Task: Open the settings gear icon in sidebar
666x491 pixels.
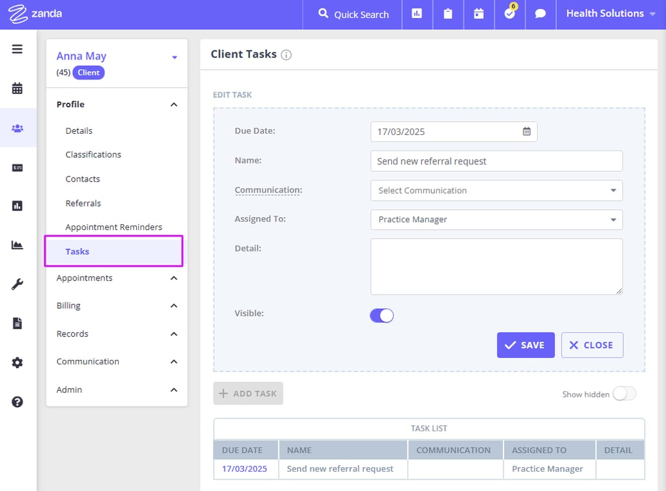Action: (18, 362)
